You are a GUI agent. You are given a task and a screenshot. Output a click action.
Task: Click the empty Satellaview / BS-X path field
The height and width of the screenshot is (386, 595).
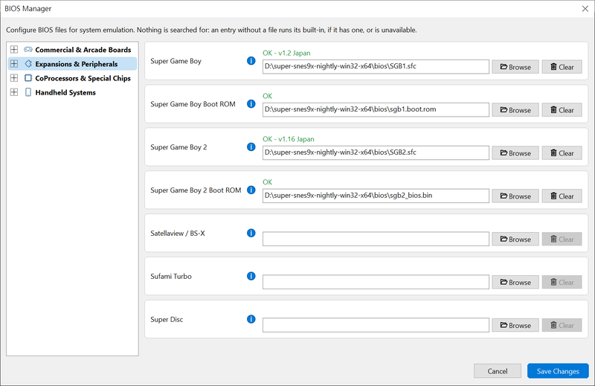pyautogui.click(x=376, y=239)
